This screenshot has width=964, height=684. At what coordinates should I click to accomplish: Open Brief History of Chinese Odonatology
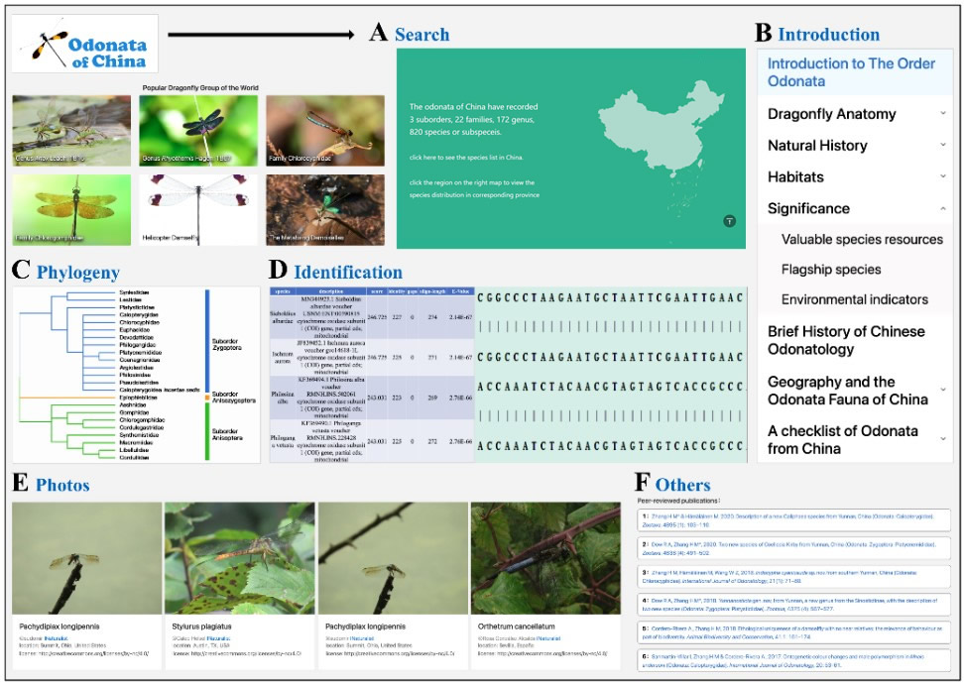(x=845, y=340)
